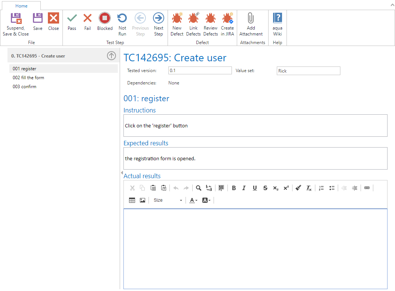Mark the test step as Pass
This screenshot has width=395, height=291.
[x=72, y=22]
